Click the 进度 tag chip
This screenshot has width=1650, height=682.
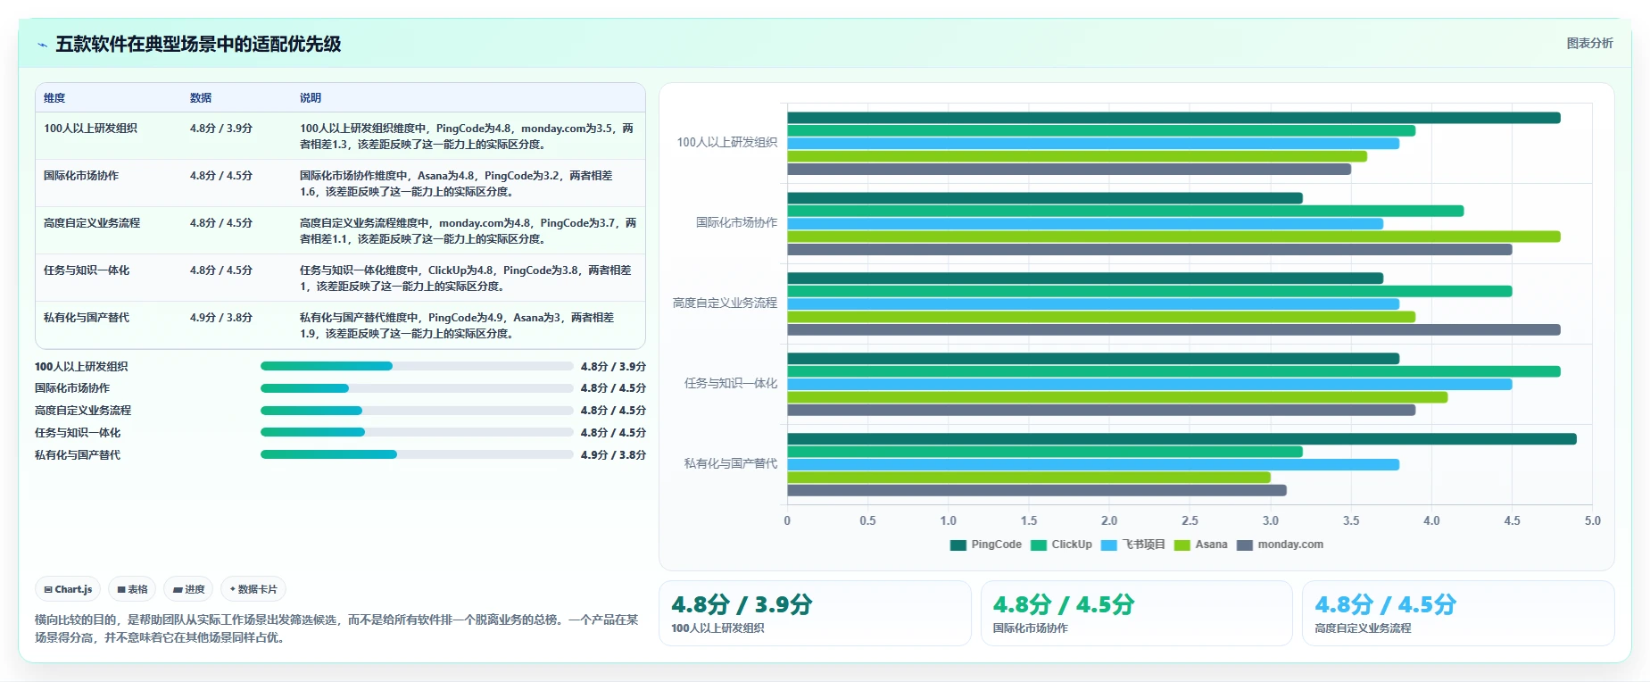(188, 589)
